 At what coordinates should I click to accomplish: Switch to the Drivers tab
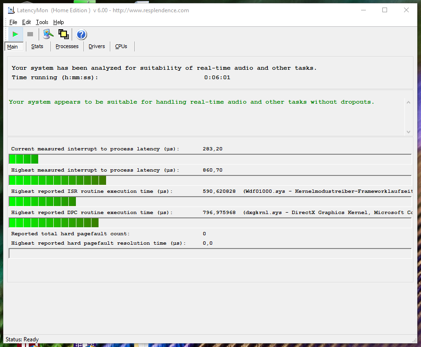[97, 46]
